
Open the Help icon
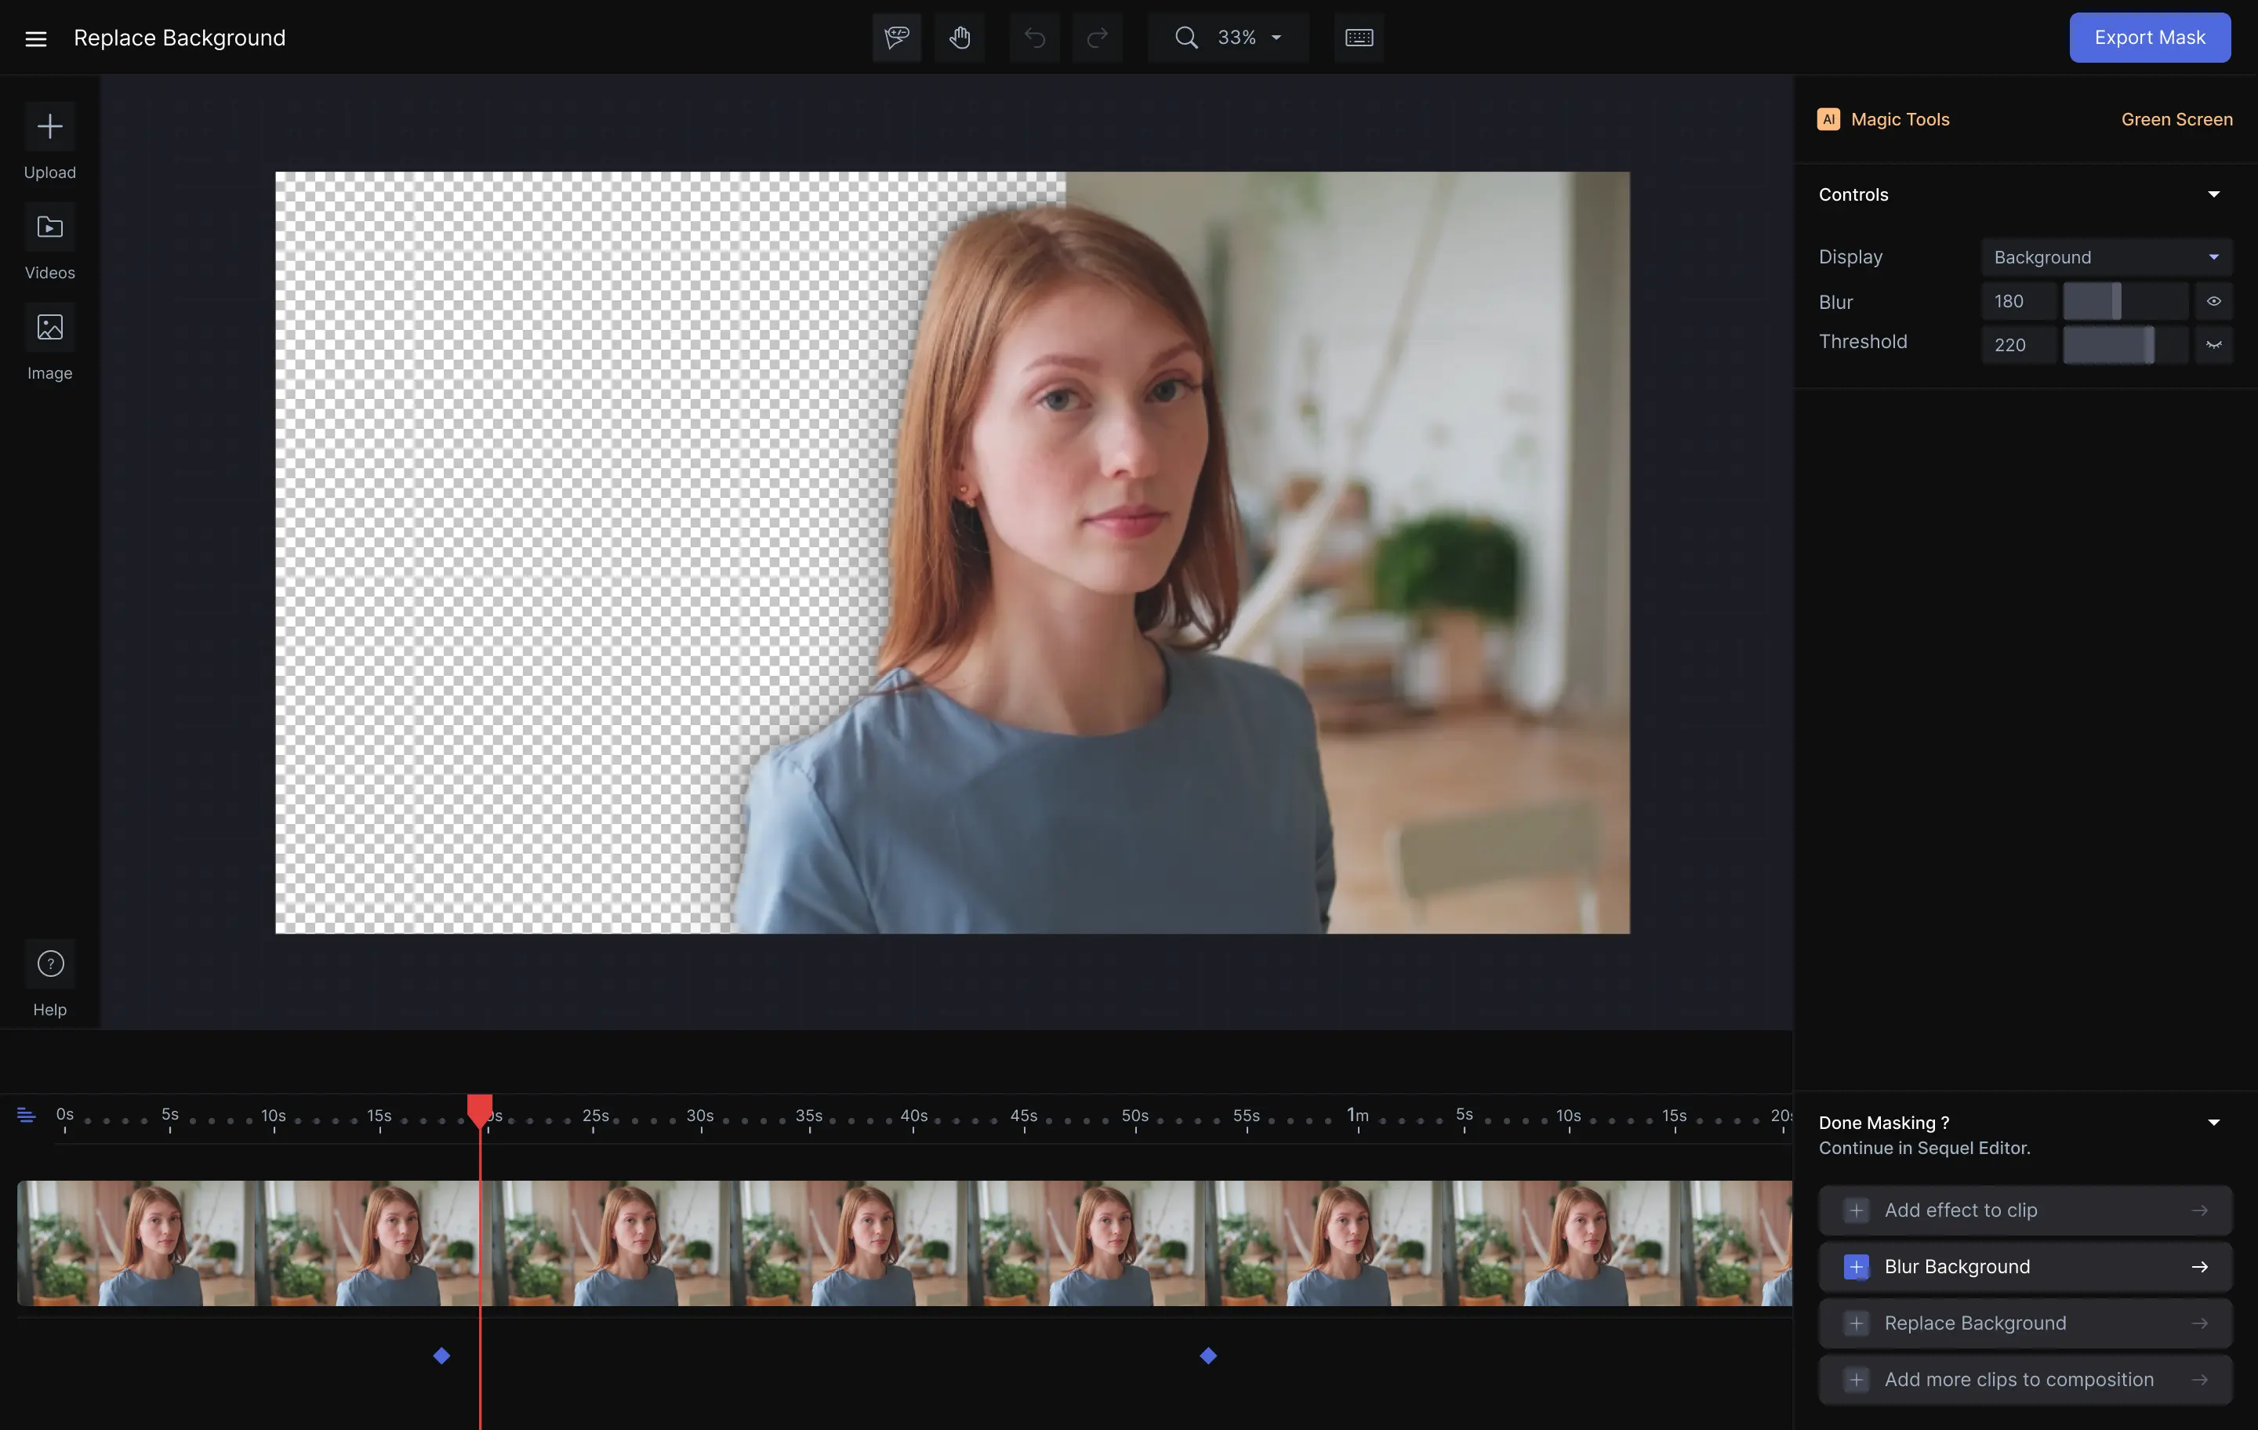pyautogui.click(x=49, y=964)
